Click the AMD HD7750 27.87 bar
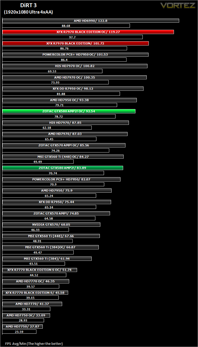198x347 pixels. click(x=23, y=327)
